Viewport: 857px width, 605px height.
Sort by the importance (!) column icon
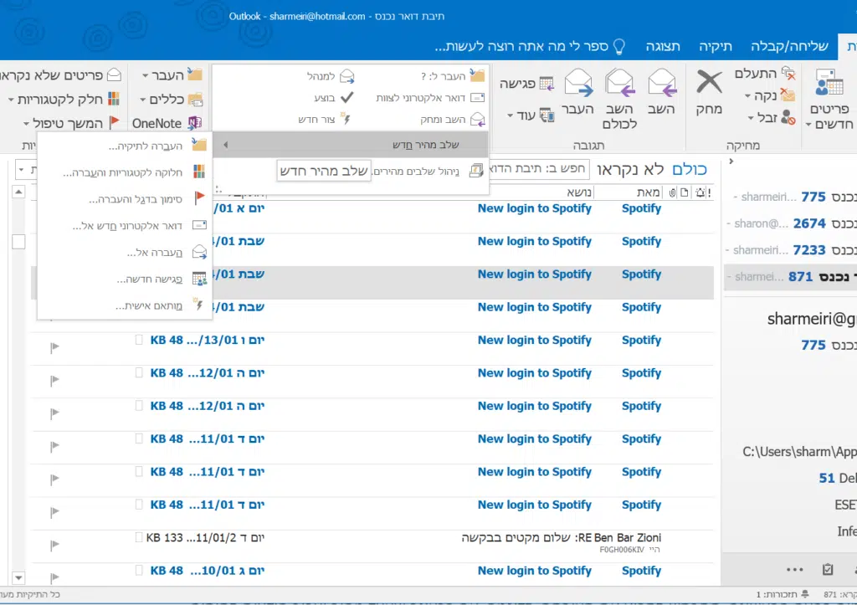click(x=710, y=192)
